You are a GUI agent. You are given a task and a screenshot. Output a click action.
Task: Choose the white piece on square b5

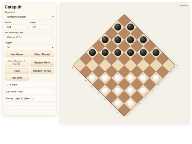(x=105, y=78)
